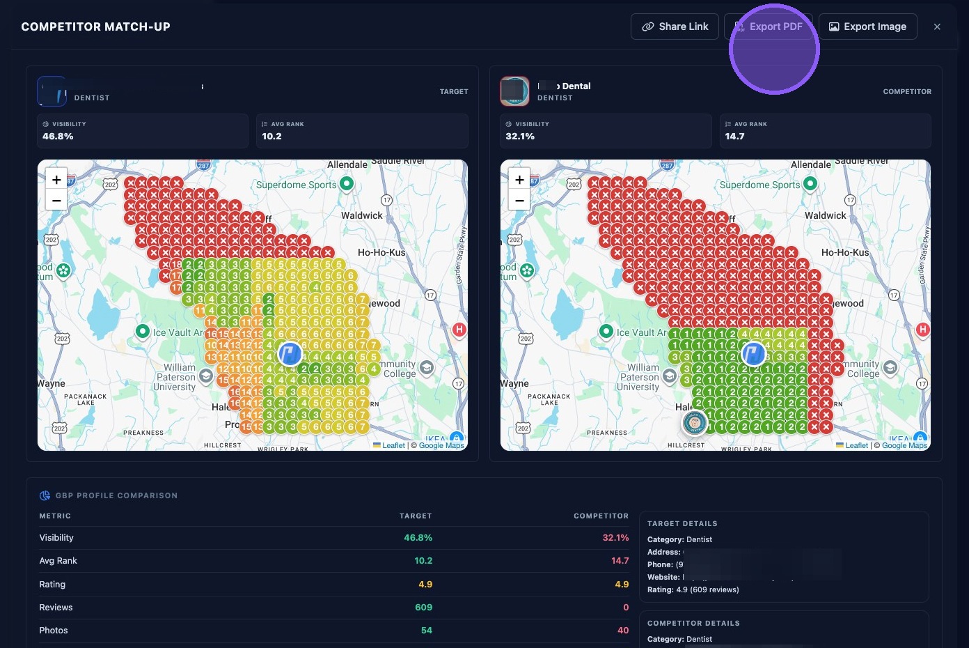
Task: Click Superdome Sports marker on target map
Action: tap(347, 184)
